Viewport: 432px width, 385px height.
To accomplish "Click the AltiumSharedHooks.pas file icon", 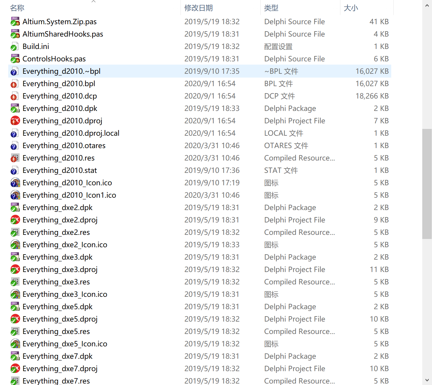I will tap(15, 34).
